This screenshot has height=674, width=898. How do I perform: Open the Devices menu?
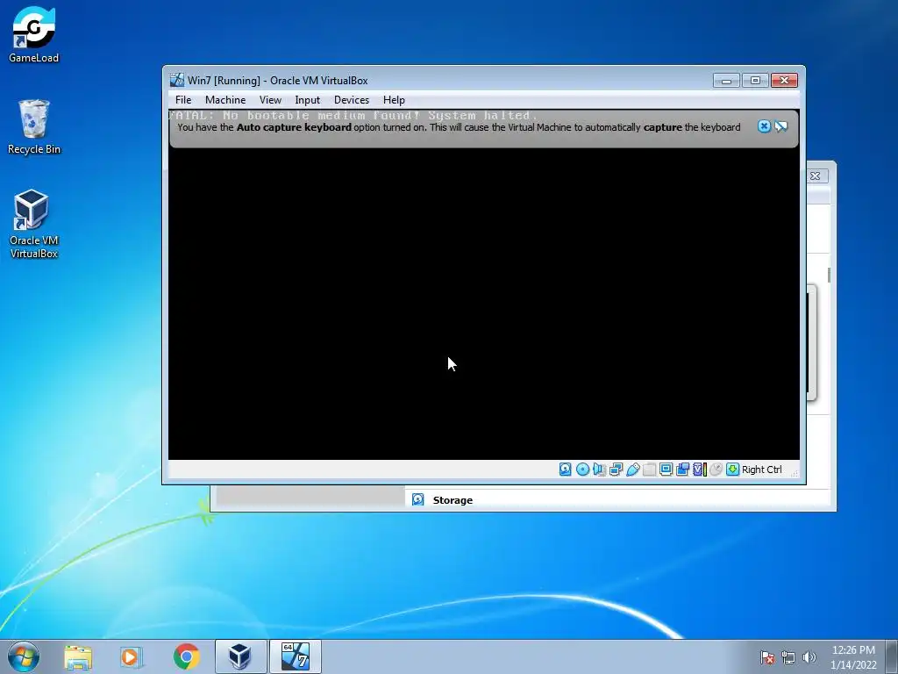click(x=352, y=100)
